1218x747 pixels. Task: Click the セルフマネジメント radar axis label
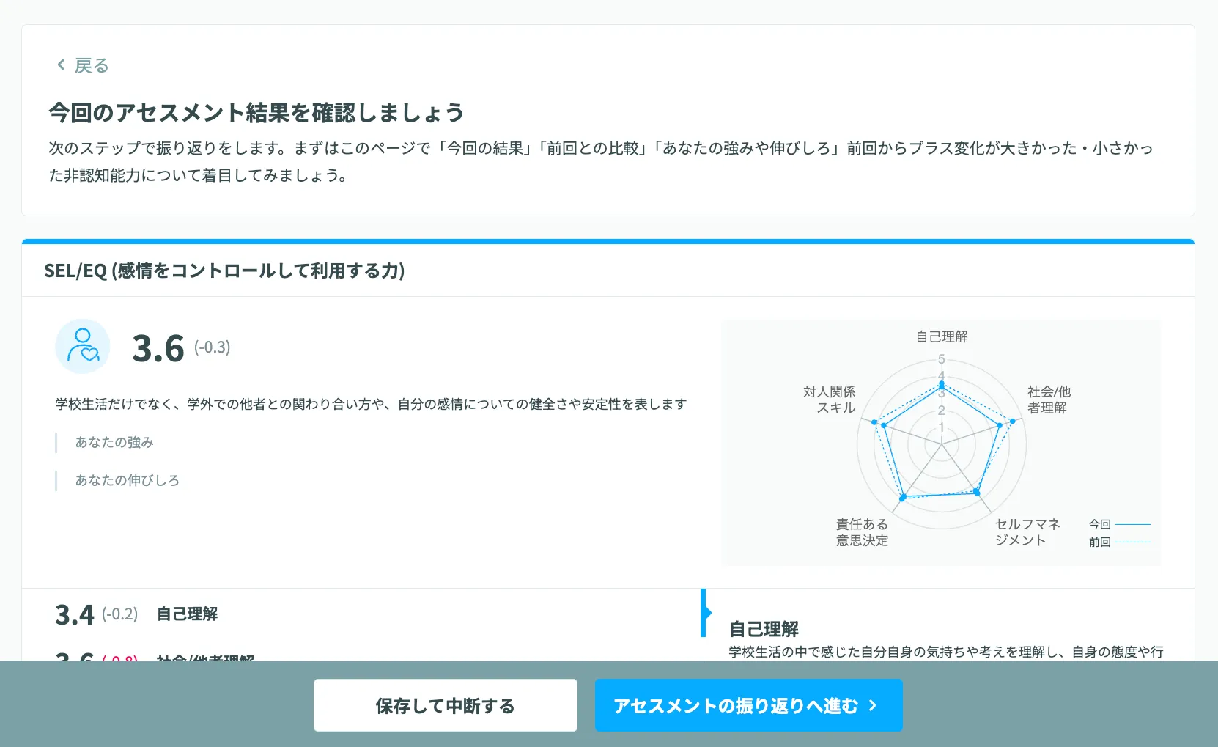1027,532
